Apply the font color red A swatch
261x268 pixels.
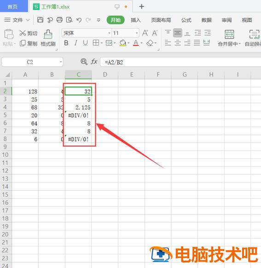tap(136, 43)
